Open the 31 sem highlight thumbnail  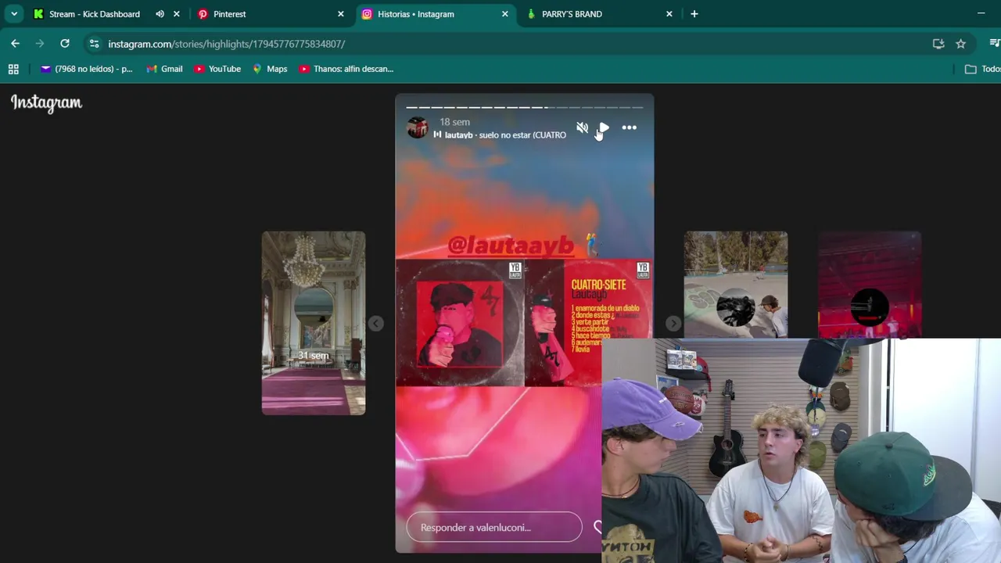pyautogui.click(x=314, y=323)
